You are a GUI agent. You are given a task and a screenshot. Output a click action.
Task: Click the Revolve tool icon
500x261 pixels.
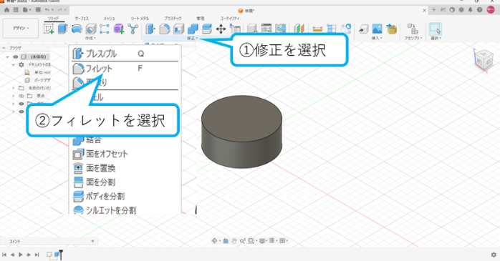[x=77, y=29]
